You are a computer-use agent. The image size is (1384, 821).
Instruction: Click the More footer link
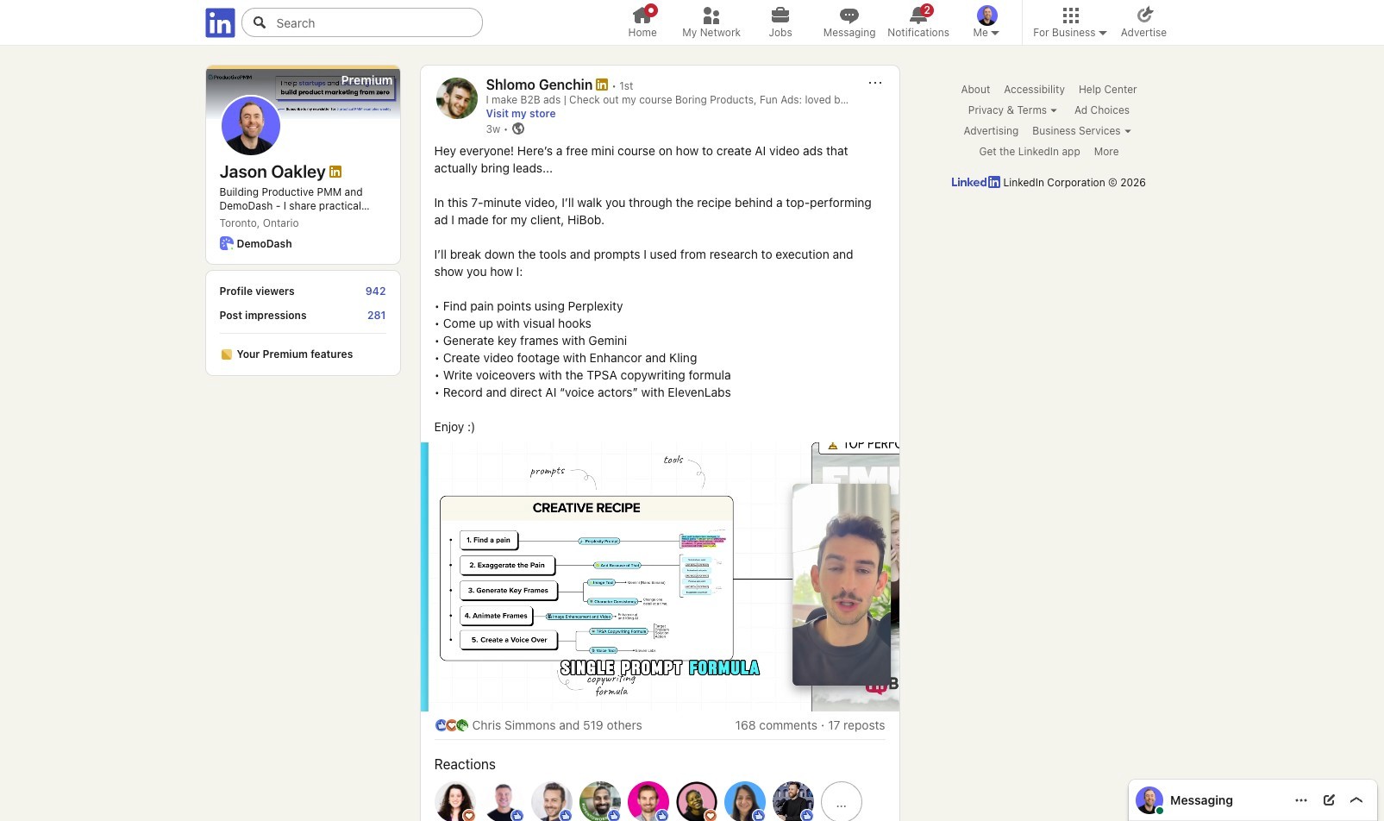click(1106, 152)
